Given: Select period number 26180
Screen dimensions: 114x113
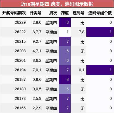Looking at the screenshot, I should pyautogui.click(x=20, y=89).
